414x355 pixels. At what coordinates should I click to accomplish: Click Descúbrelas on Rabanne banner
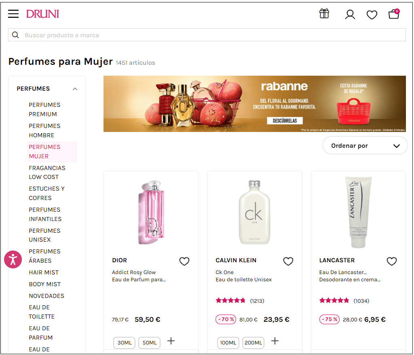[x=285, y=121]
